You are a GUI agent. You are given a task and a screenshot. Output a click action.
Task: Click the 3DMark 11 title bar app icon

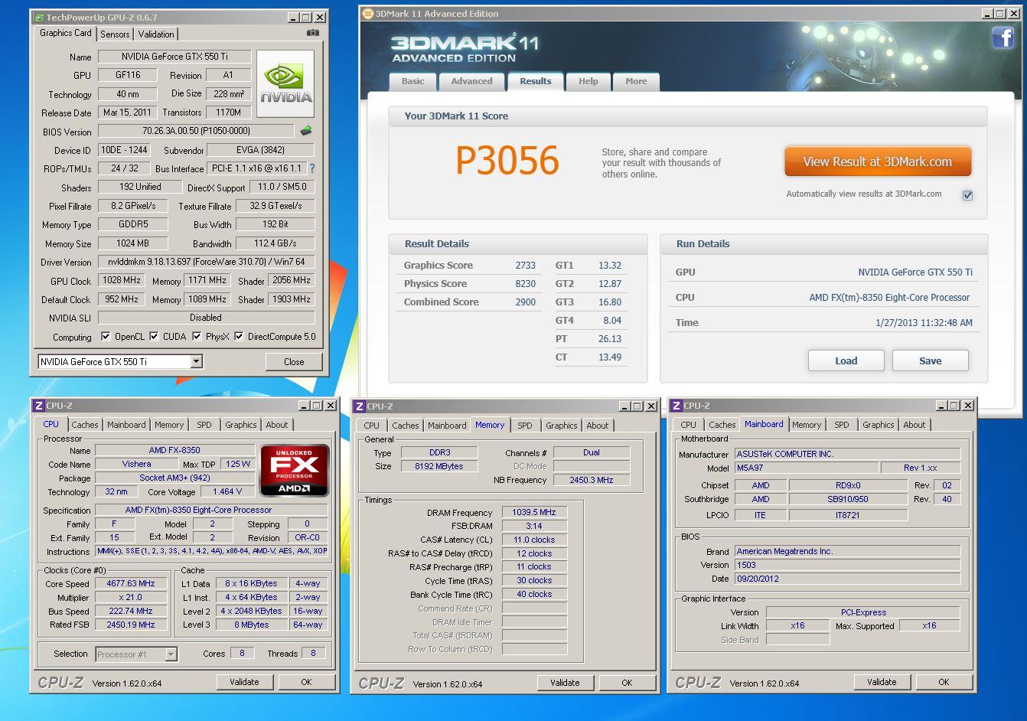pos(368,13)
